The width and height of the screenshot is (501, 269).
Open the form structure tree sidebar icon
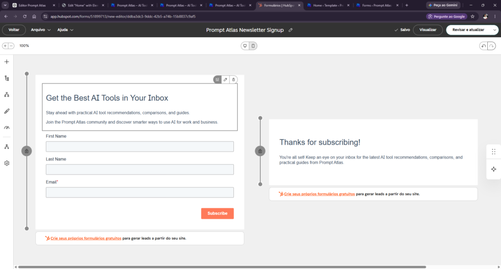coord(7,78)
